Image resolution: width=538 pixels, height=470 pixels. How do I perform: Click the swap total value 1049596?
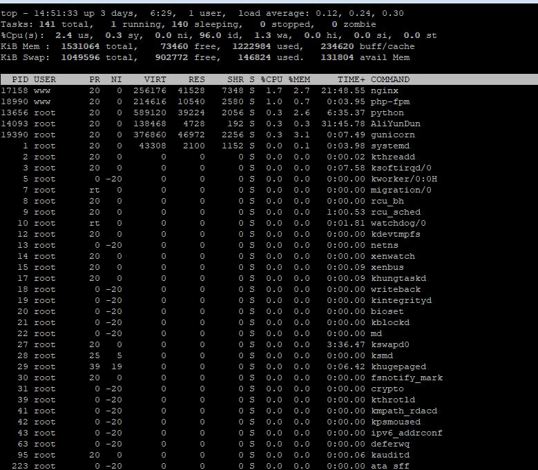80,57
